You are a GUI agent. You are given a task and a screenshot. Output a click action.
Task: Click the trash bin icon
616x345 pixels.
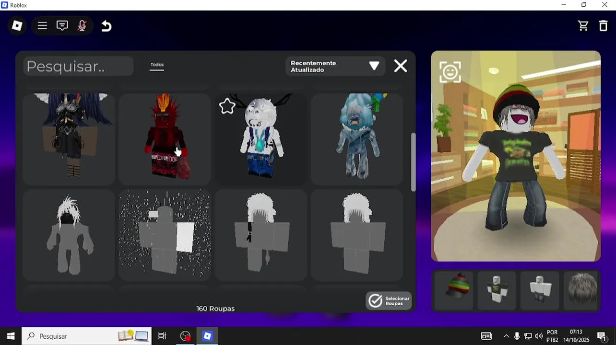tap(604, 26)
